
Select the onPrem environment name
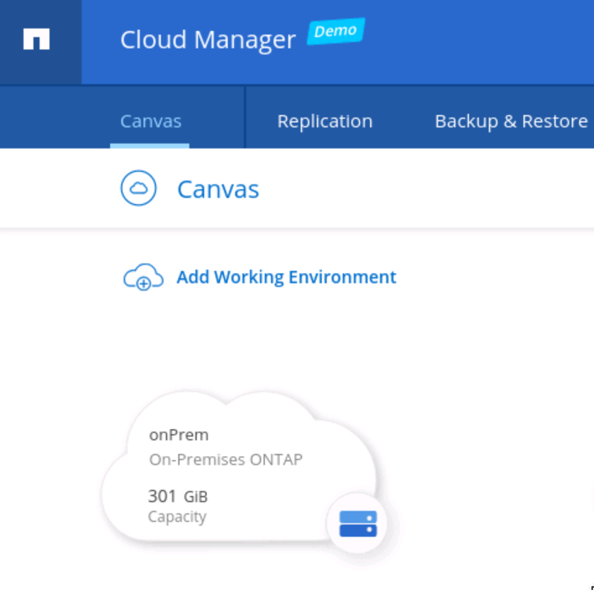click(178, 435)
